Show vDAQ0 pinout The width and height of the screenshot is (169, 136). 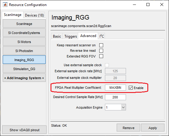click(x=24, y=130)
